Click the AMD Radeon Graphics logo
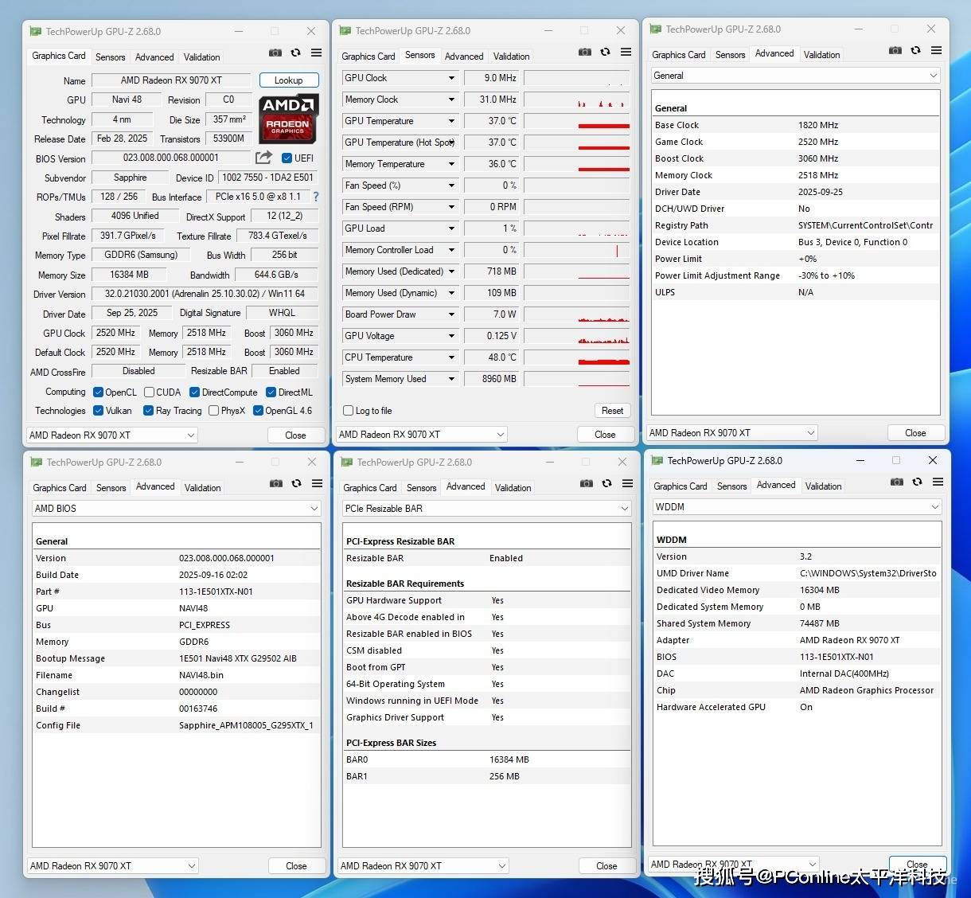The height and width of the screenshot is (898, 971). click(288, 118)
